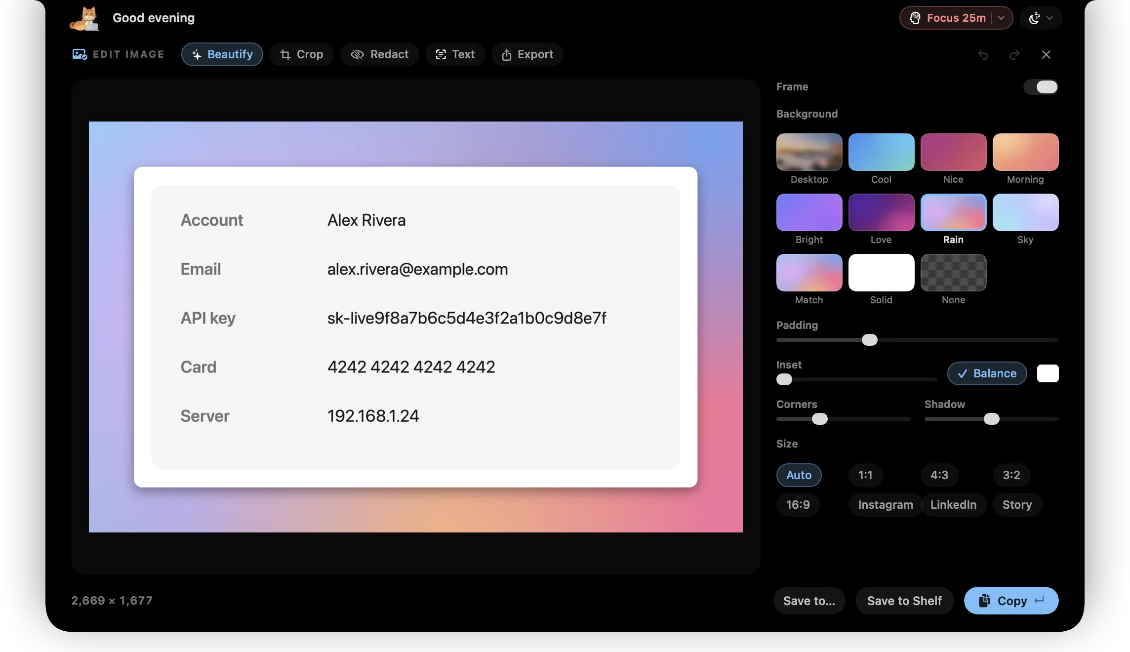Viewport: 1130px width, 652px height.
Task: Switch to the Crop tab
Action: [301, 54]
